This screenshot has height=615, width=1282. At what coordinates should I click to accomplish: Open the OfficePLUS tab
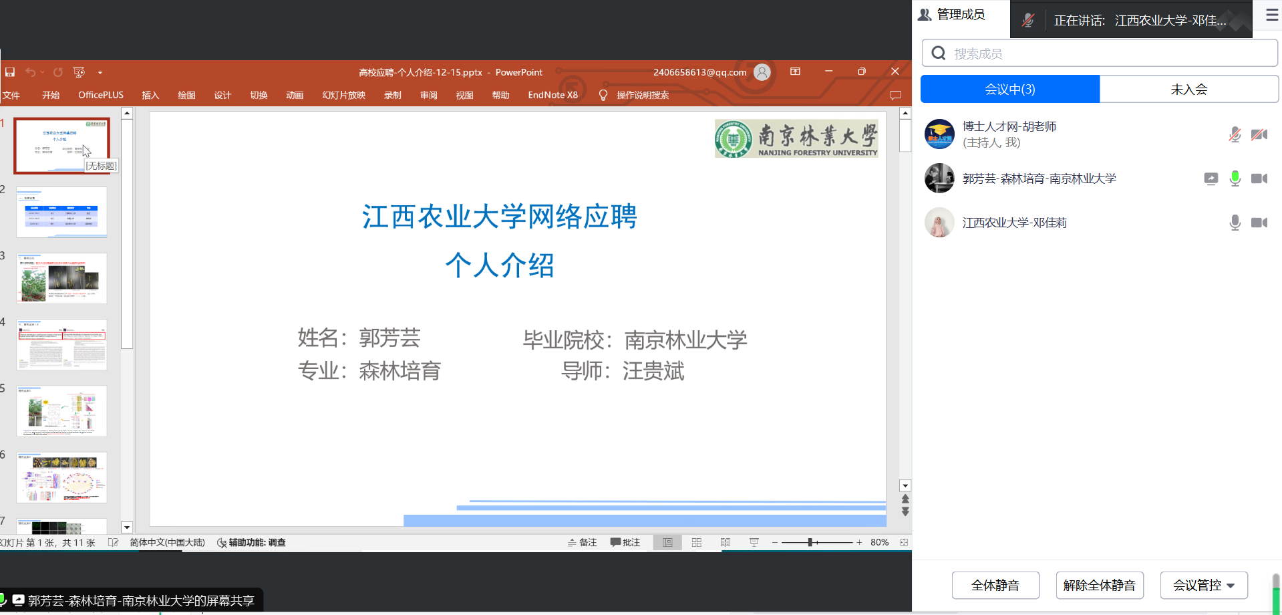click(101, 95)
